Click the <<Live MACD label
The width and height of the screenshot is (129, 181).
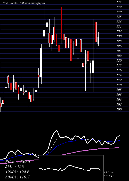[109, 174]
